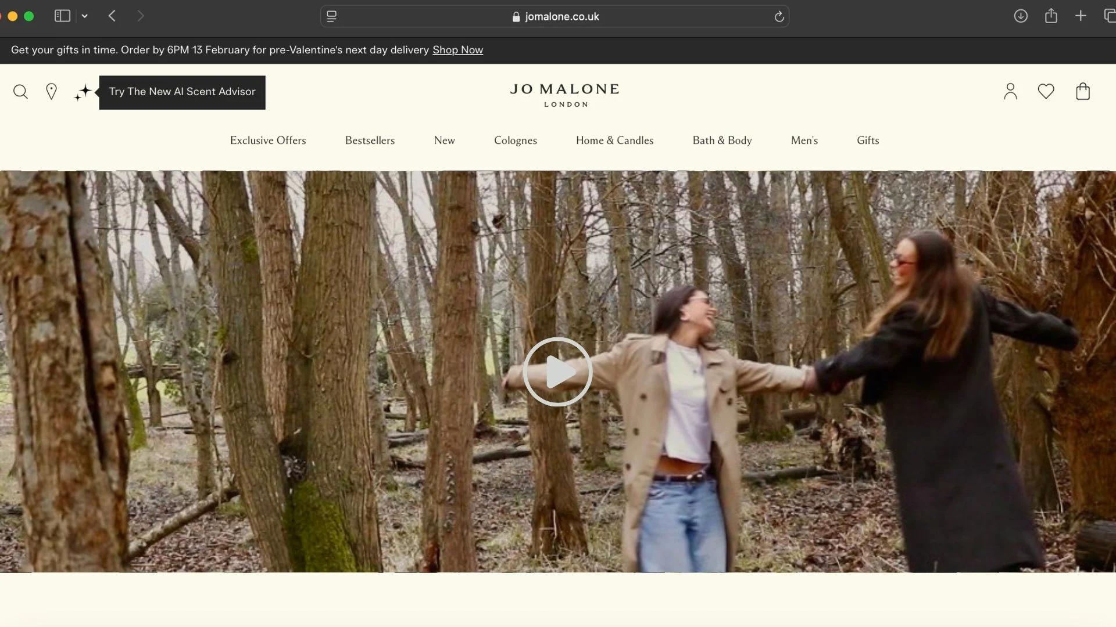Screen dimensions: 1116x627
Task: Open the account profile icon
Action: tap(1010, 91)
